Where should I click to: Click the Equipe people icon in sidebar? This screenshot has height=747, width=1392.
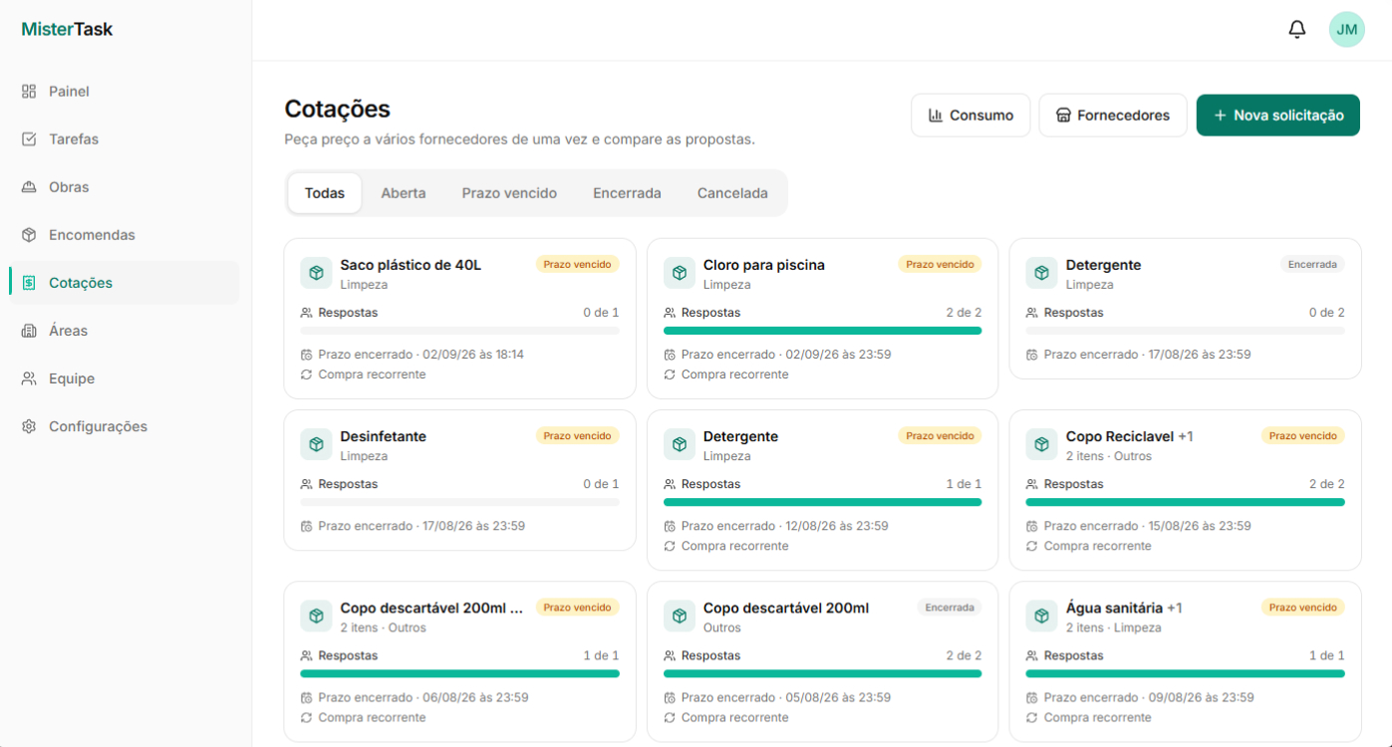coord(29,378)
